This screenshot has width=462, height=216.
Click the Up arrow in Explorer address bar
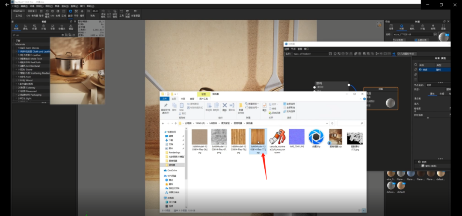click(176, 123)
